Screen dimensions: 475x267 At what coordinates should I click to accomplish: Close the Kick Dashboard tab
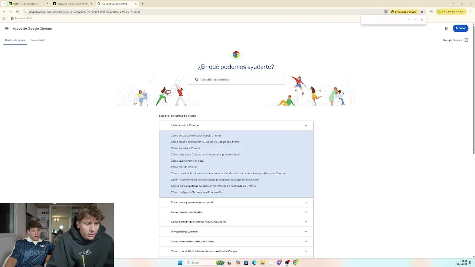tap(47, 4)
